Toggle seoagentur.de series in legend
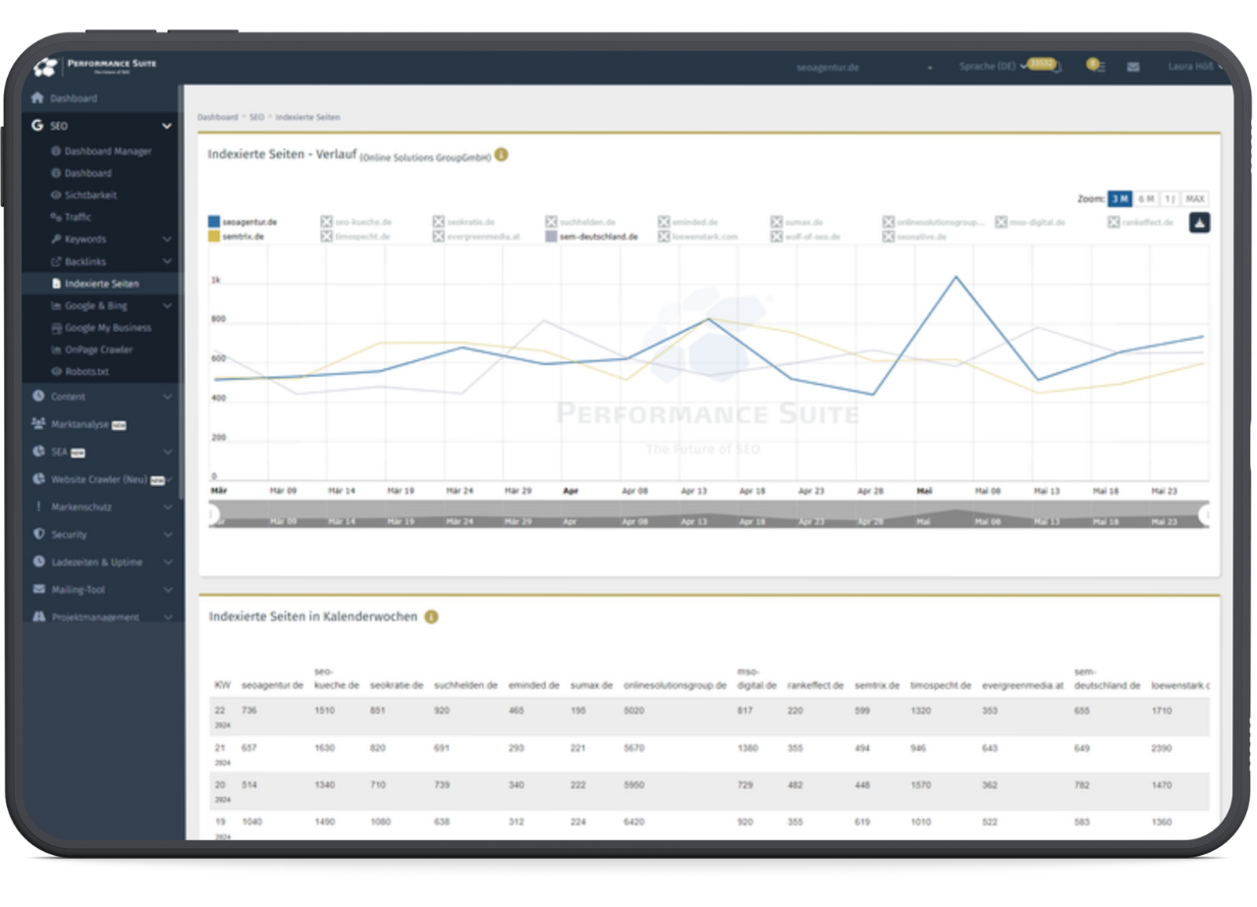Image resolution: width=1257 pixels, height=907 pixels. (244, 223)
